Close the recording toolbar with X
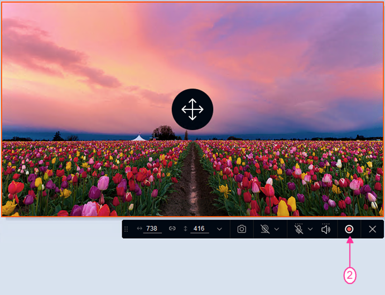385x295 pixels. 373,229
